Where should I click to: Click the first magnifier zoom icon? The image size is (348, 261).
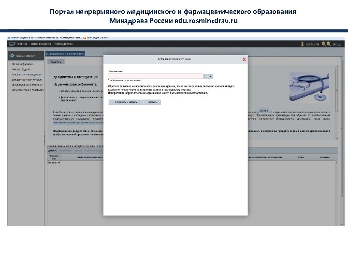323,44
